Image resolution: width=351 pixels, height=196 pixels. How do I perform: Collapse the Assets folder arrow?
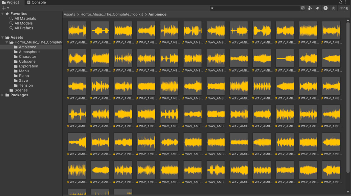pyautogui.click(x=2, y=37)
